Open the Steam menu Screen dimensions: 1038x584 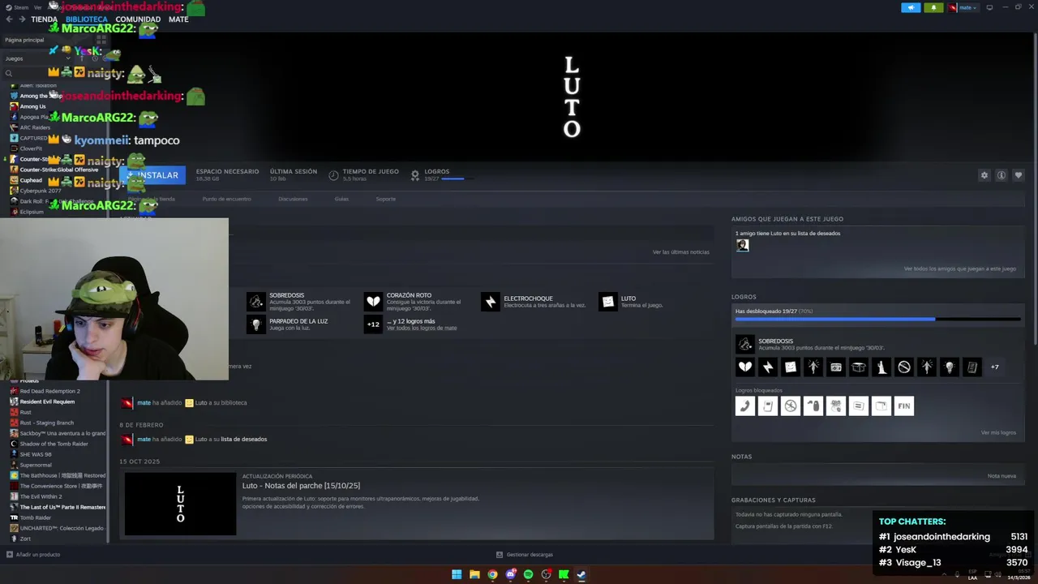[16, 7]
